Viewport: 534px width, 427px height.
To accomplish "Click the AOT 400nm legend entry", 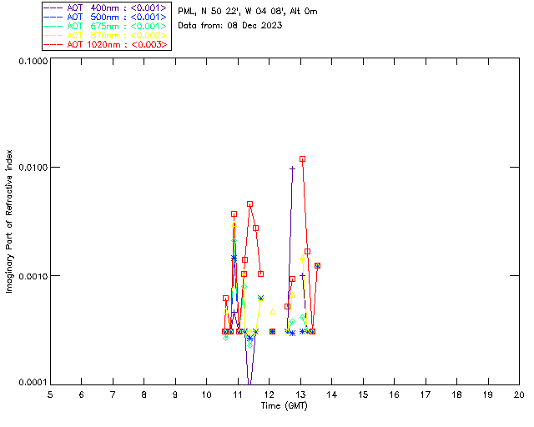I will click(x=105, y=8).
